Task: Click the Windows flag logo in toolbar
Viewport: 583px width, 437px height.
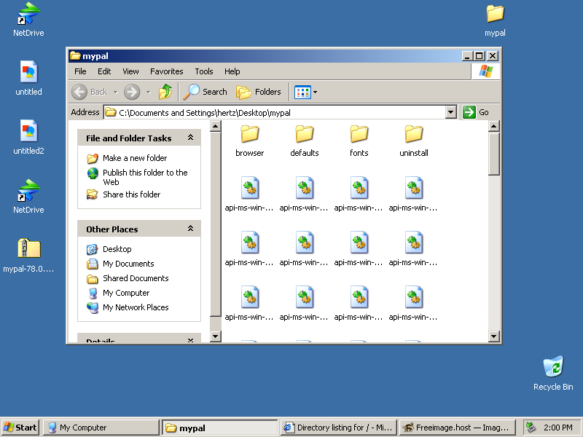Action: click(485, 71)
